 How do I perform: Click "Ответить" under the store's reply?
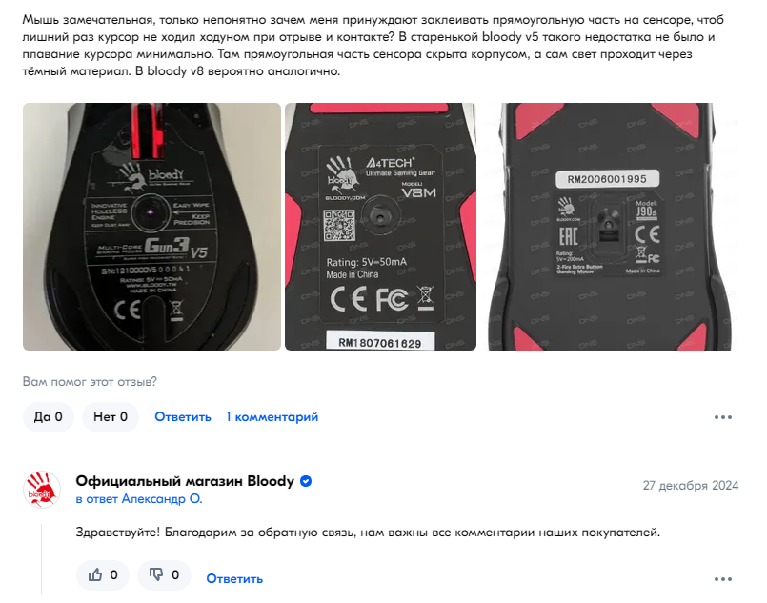coord(234,579)
